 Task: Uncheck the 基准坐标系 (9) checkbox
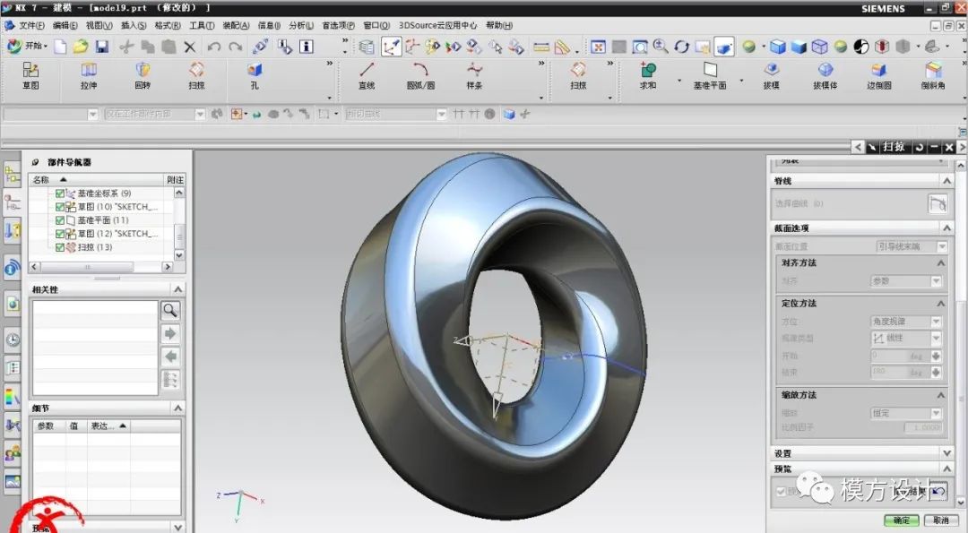tap(60, 193)
